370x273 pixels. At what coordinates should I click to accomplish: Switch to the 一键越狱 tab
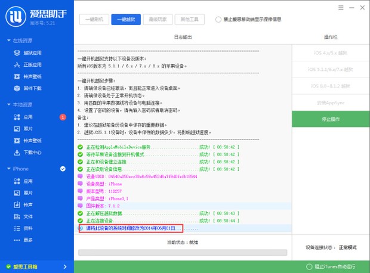pyautogui.click(x=126, y=19)
